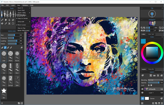The image size is (164, 105).
Task: Click the Navigator artwork thumbnail
Action: 152,23
